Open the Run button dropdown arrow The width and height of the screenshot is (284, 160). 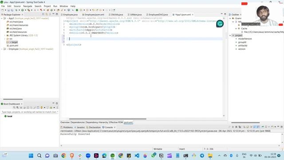coord(25,10)
